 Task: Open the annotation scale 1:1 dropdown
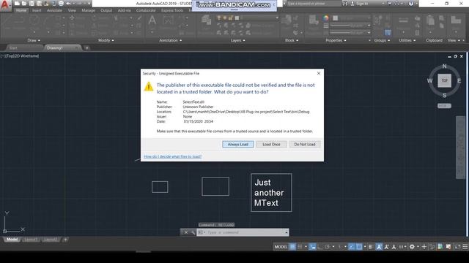[x=402, y=247]
